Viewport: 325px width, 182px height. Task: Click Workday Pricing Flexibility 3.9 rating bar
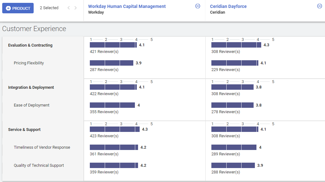coord(111,63)
